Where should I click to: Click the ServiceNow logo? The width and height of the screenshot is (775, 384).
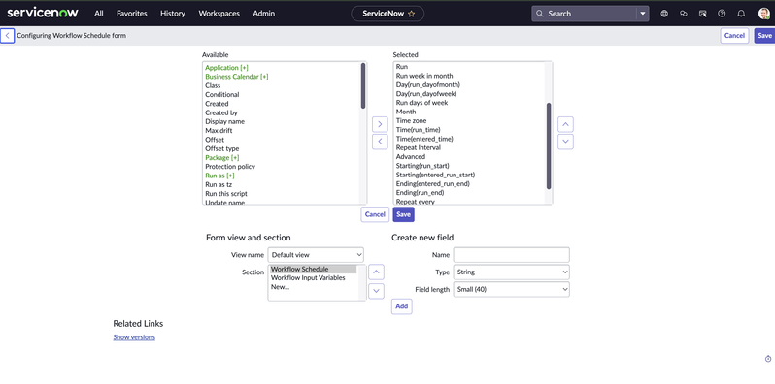click(x=43, y=13)
